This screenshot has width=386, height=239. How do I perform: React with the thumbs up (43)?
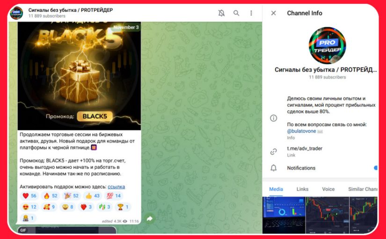(x=93, y=196)
